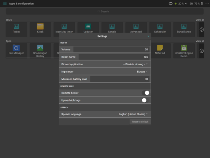Edit the Minimum battery level field

120,79
